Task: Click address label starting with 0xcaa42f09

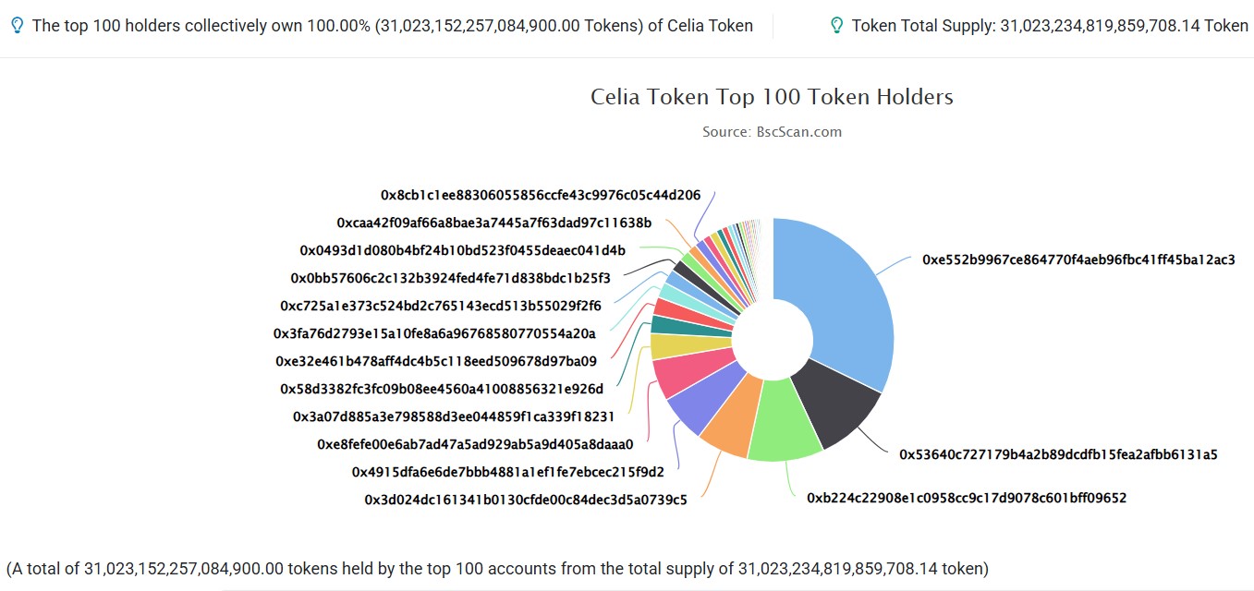Action: [x=494, y=223]
